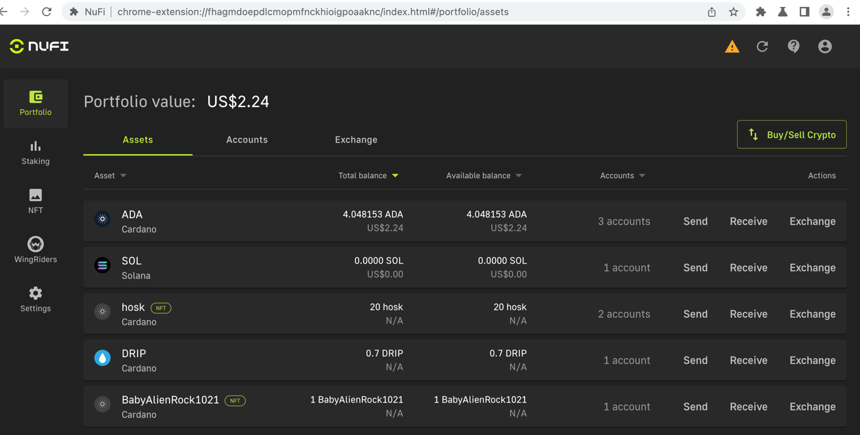Click the portfolio value US$2.24

point(238,102)
